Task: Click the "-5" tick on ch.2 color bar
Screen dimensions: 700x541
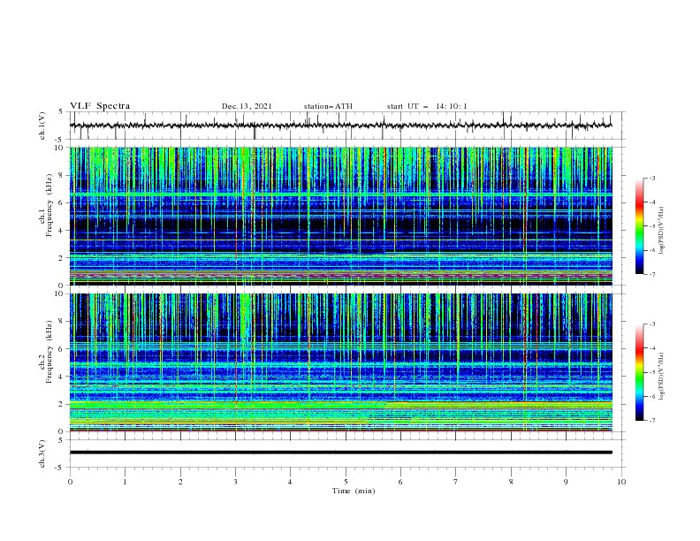Action: 651,372
